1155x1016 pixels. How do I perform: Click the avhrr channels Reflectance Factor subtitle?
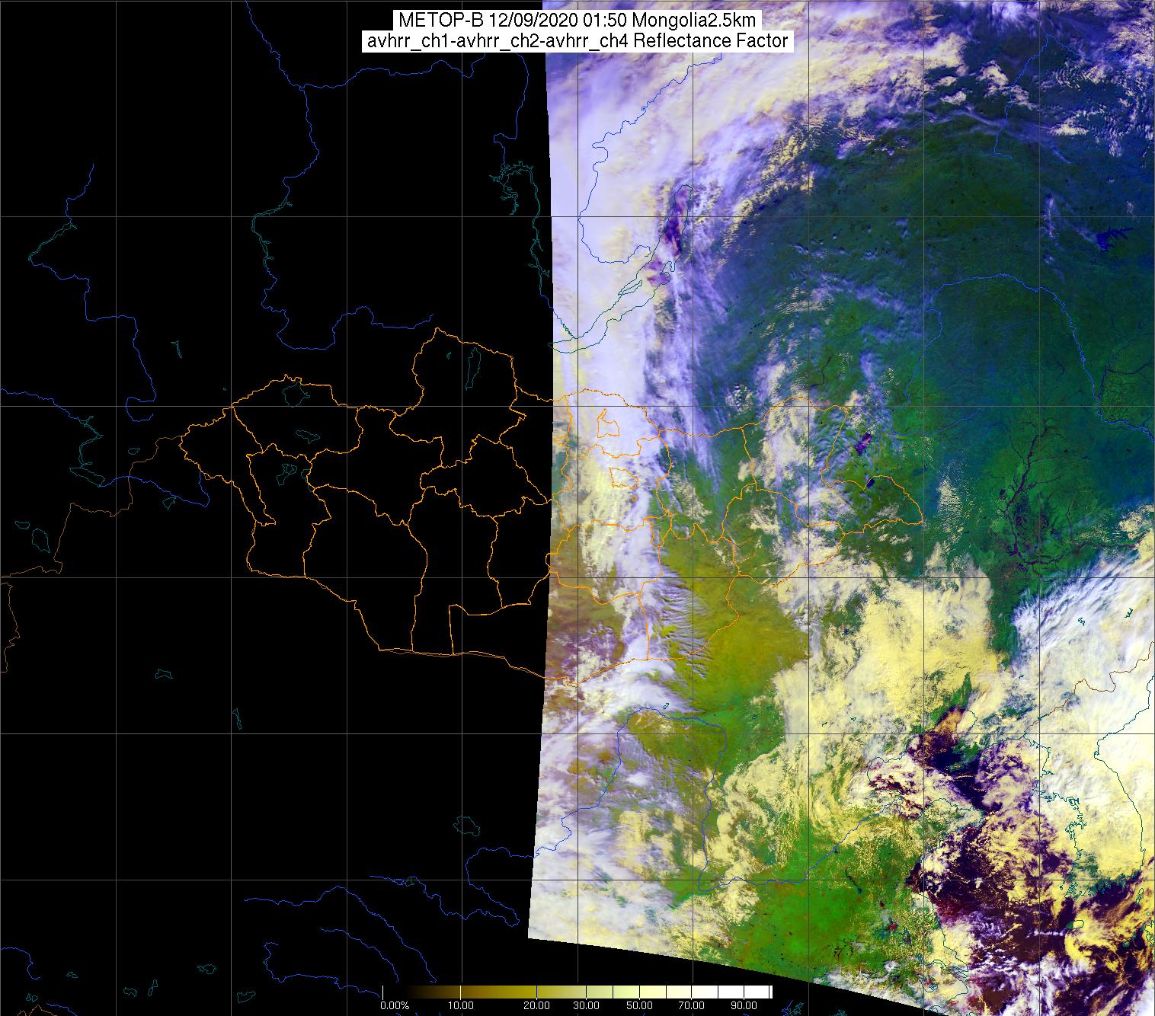pos(577,41)
